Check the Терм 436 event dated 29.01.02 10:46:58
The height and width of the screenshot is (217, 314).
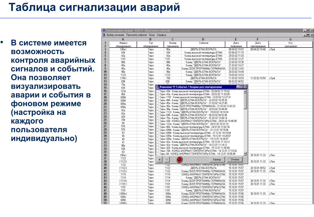pyautogui.click(x=157, y=121)
